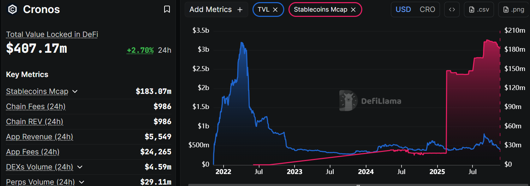Click the App Revenue (24h) metric label

click(x=40, y=137)
